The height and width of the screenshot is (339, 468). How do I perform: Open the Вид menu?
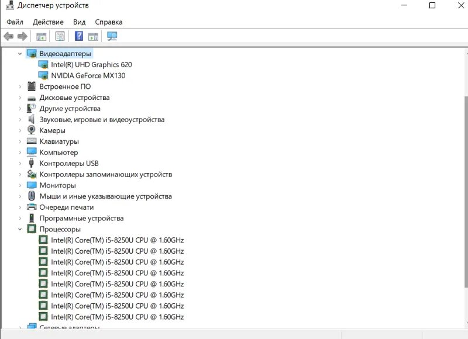tap(80, 22)
